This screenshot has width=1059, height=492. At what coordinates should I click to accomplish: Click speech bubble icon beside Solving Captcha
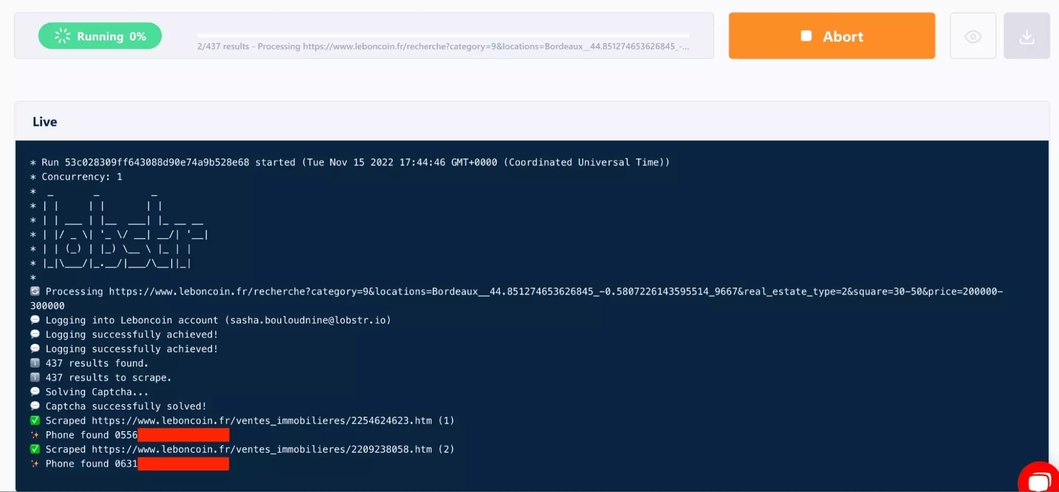[35, 392]
